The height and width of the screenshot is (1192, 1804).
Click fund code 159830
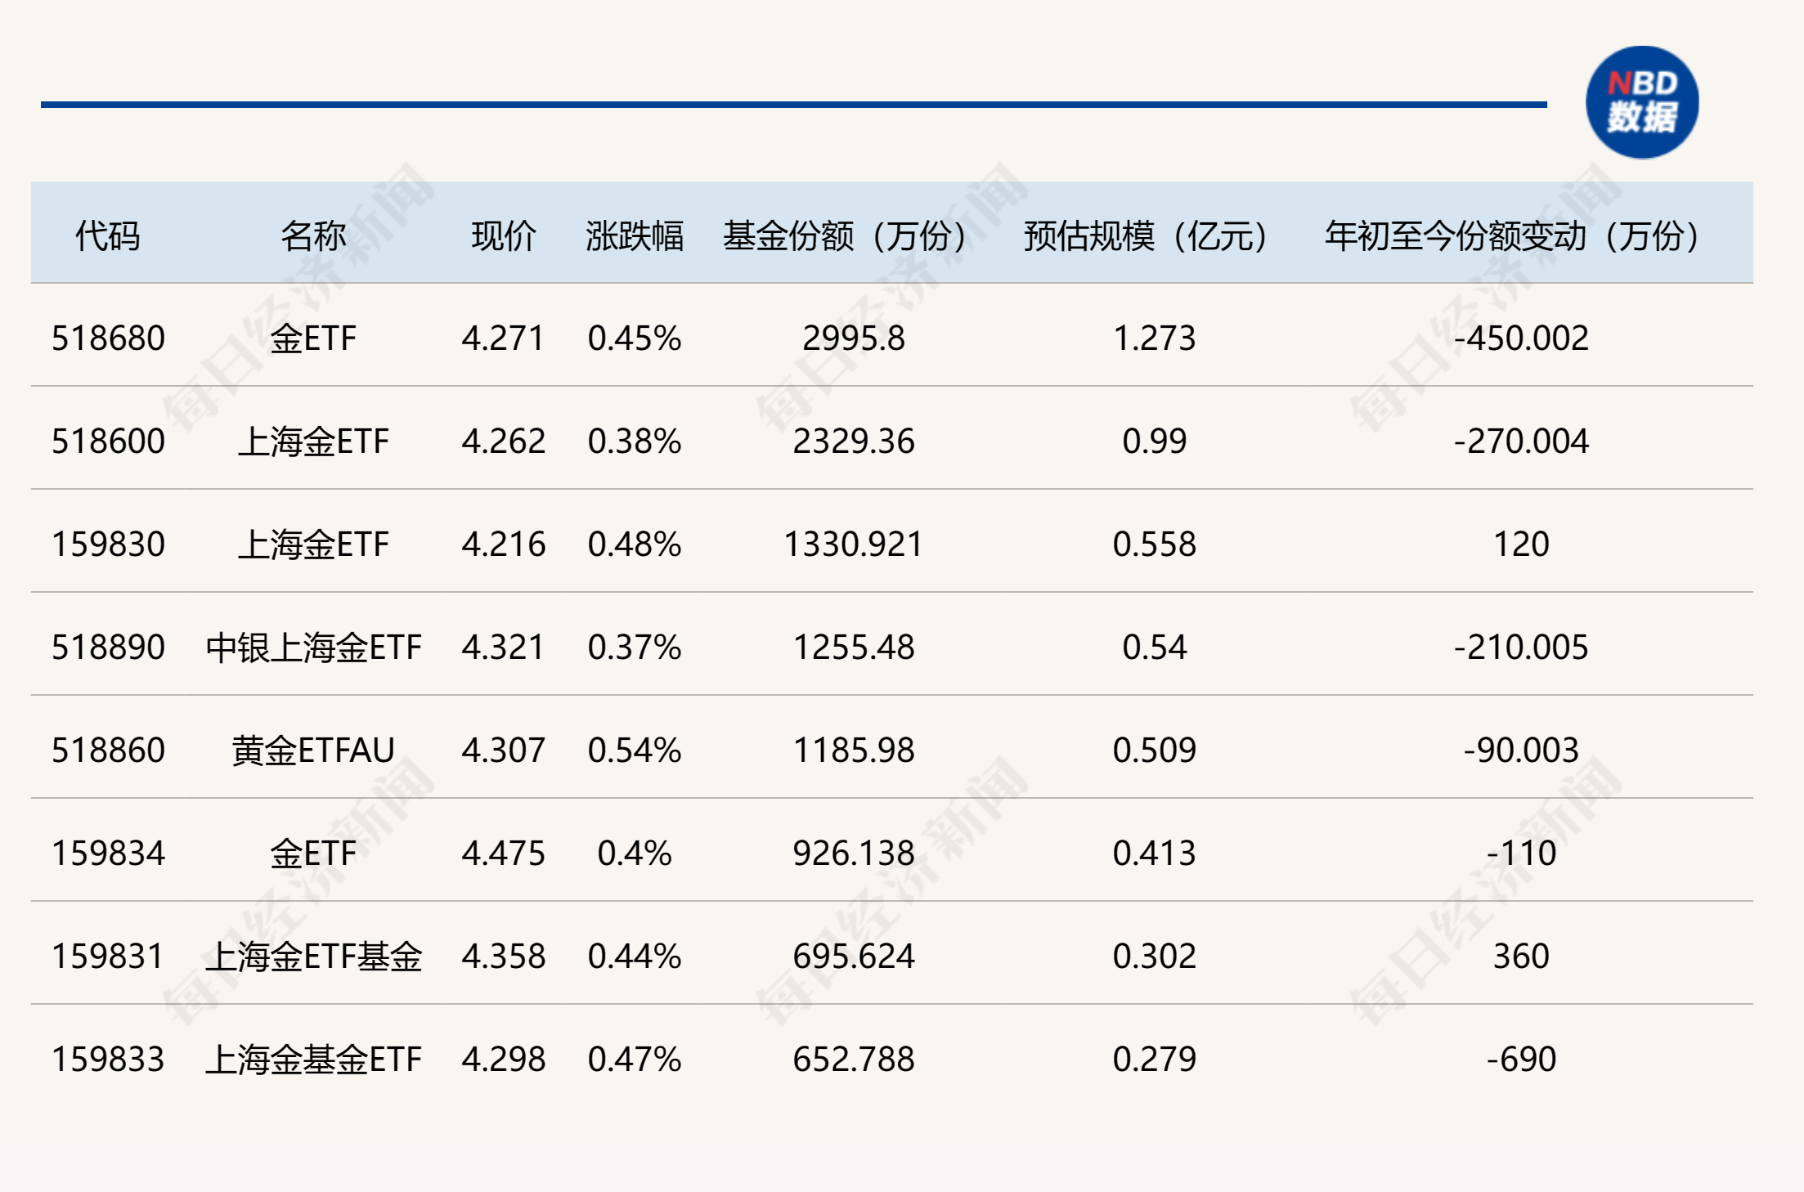(x=107, y=544)
